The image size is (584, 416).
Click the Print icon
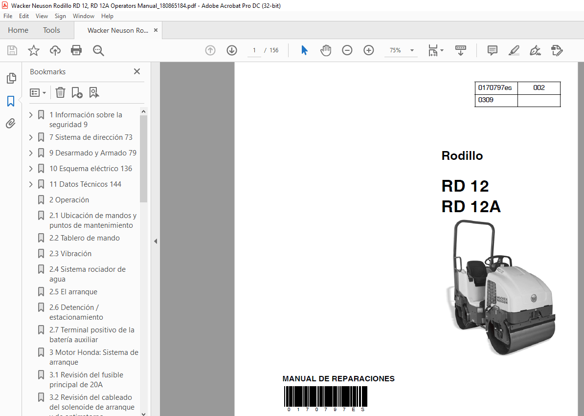pos(76,50)
